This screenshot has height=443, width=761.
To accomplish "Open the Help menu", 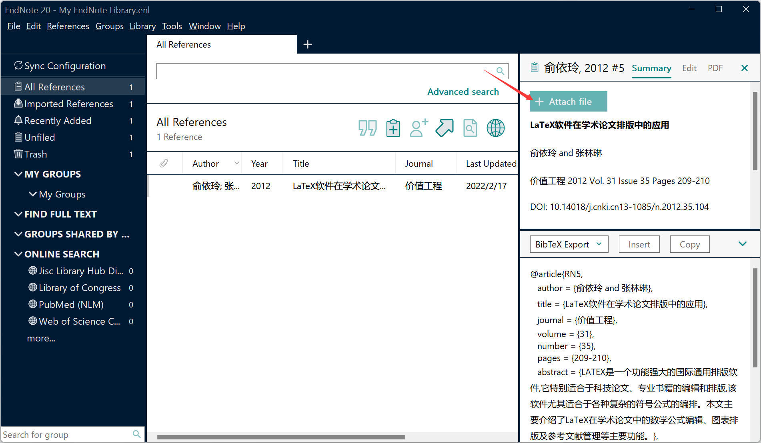I will [x=236, y=26].
